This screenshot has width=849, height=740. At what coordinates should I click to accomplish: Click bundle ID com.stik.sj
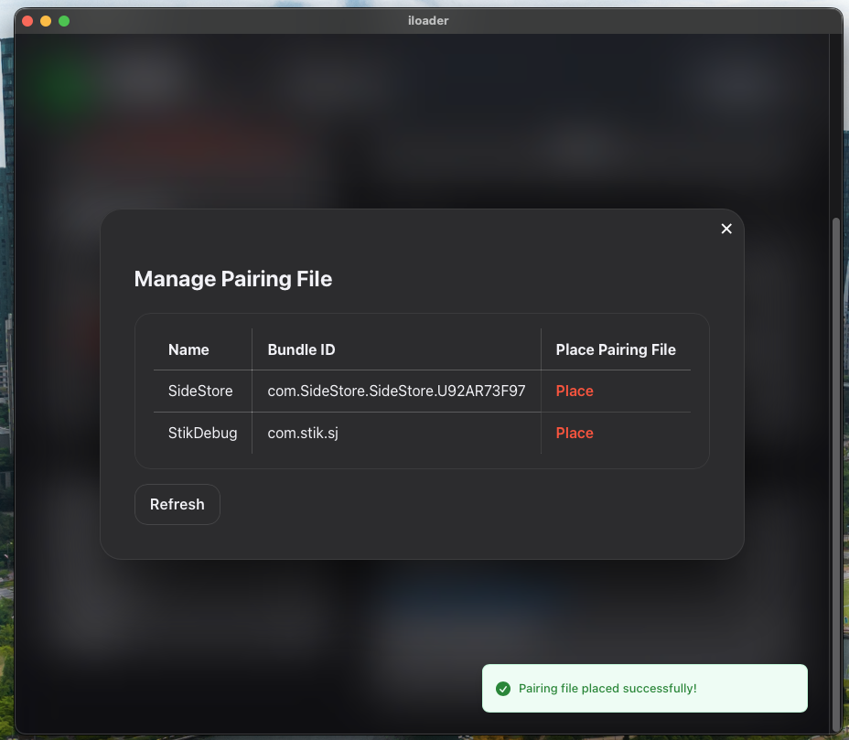coord(303,433)
